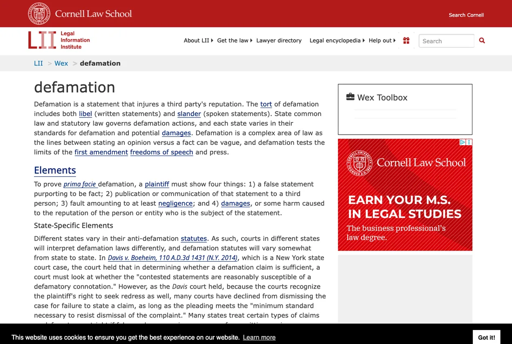
Task: Click the State-Specific Elements subheading
Action: point(74,226)
